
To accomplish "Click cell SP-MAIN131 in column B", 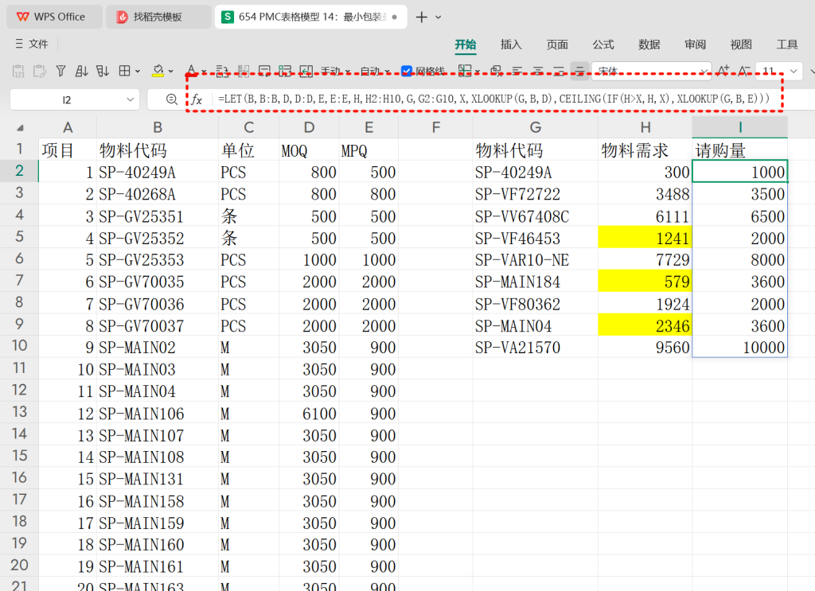I will (x=158, y=478).
